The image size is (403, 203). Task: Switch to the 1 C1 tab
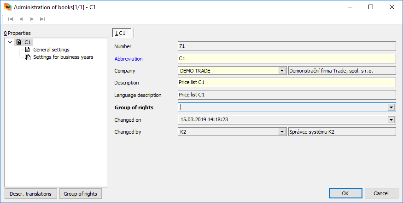[x=123, y=33]
